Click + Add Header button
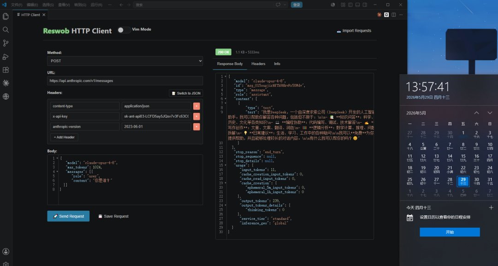498x266 pixels. (x=64, y=137)
